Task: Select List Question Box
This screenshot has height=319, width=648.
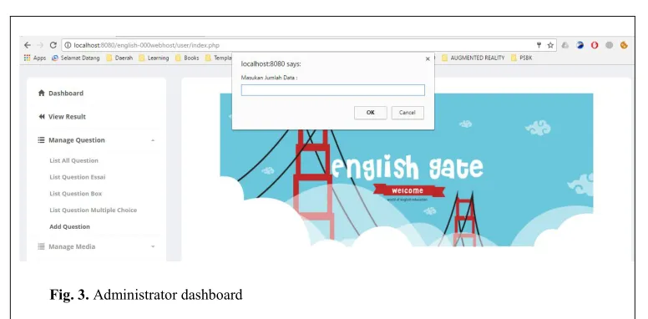Action: (x=76, y=194)
